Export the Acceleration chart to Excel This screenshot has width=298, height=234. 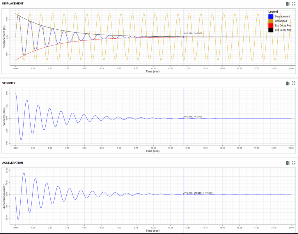click(x=288, y=163)
